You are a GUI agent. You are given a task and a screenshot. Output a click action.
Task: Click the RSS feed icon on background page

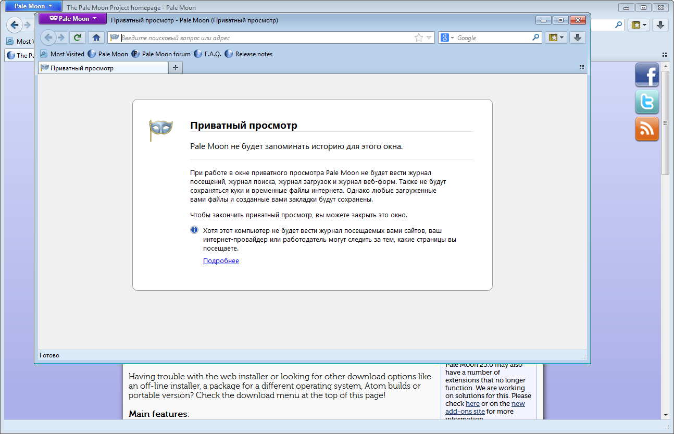tap(647, 129)
